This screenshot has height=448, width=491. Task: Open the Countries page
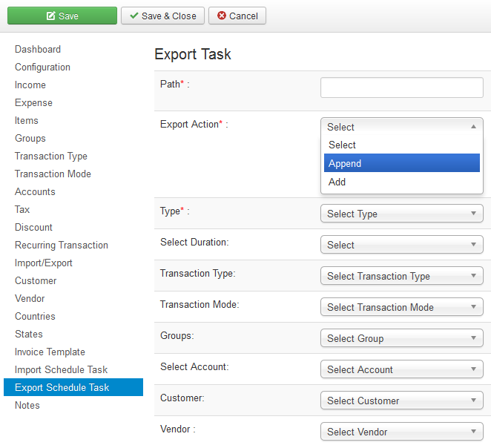click(35, 316)
